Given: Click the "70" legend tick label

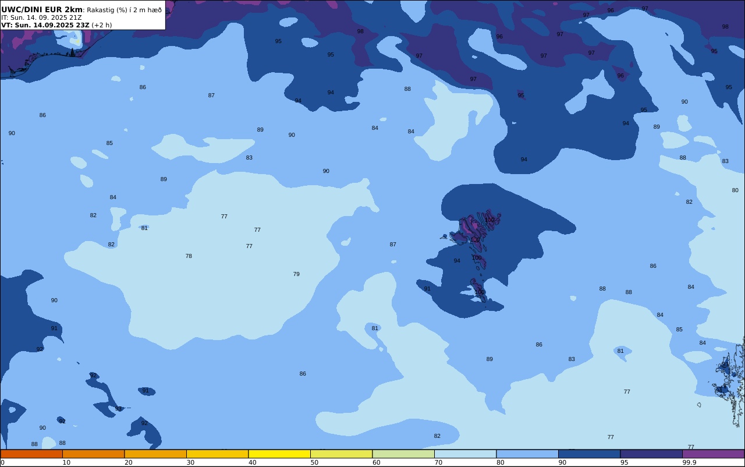Looking at the screenshot, I should click(438, 462).
